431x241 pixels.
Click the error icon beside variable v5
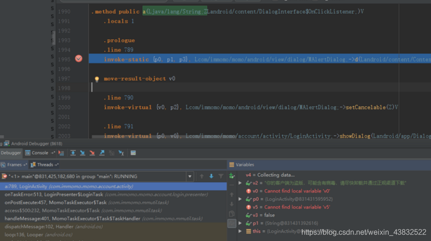[249, 207]
